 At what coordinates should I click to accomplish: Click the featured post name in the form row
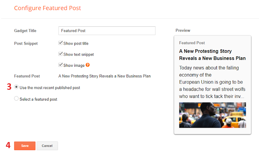104,76
